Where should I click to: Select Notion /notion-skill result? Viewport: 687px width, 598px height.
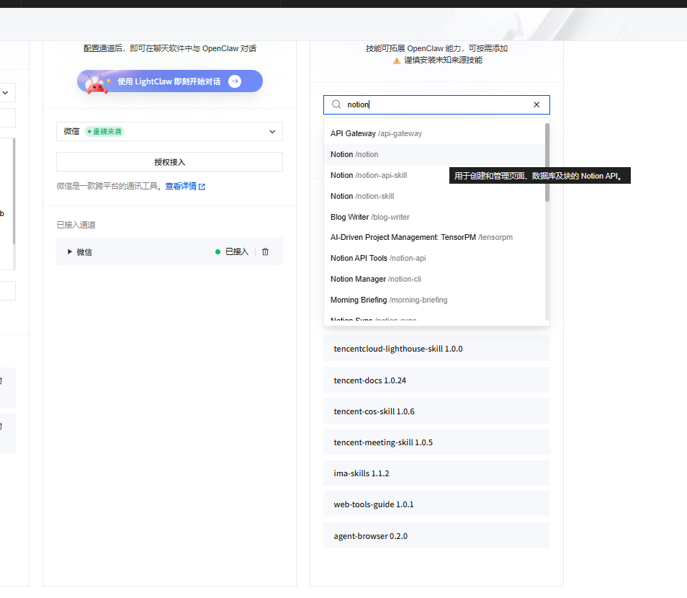[434, 196]
